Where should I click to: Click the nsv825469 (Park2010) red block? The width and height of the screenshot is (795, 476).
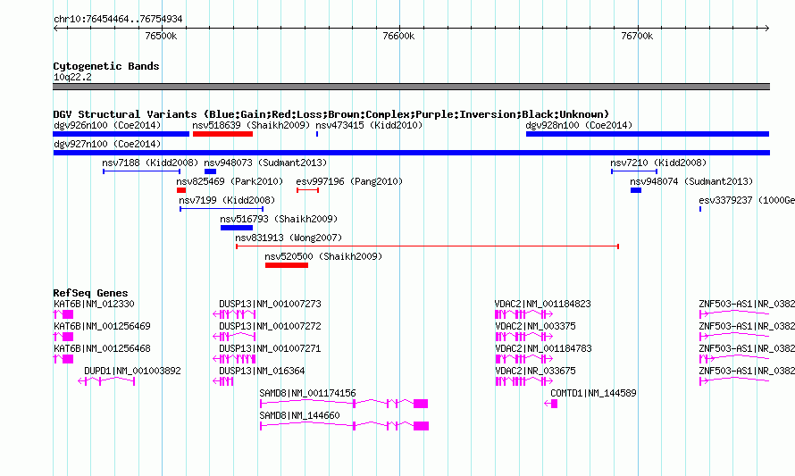click(x=181, y=190)
